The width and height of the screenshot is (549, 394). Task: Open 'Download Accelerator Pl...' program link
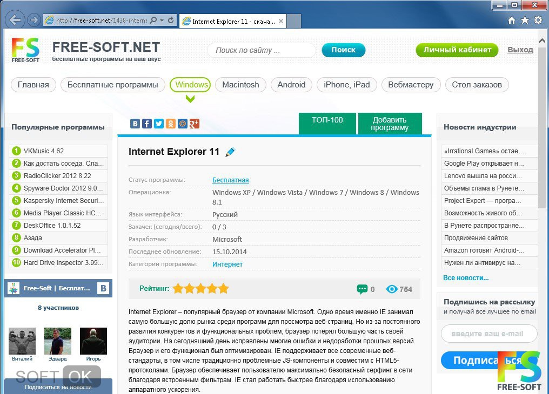[62, 250]
